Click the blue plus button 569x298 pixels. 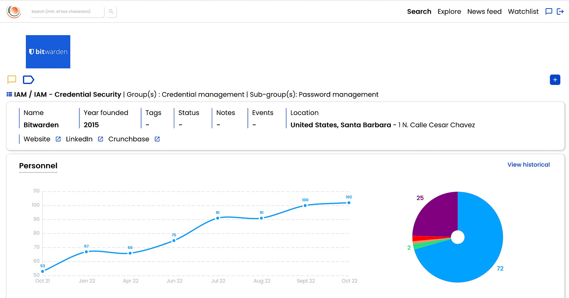[x=555, y=79]
